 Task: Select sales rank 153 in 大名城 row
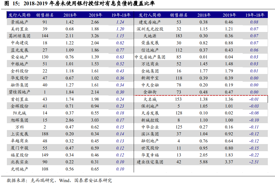(178, 99)
